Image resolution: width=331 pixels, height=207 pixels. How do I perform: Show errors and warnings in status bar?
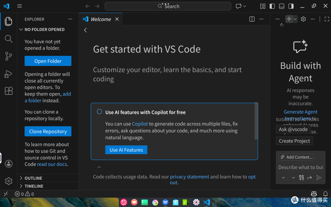tap(24, 194)
